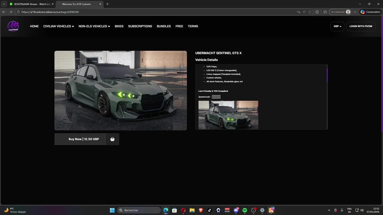
Task: Open the FRA keyboard language selector
Action: [x=349, y=210]
